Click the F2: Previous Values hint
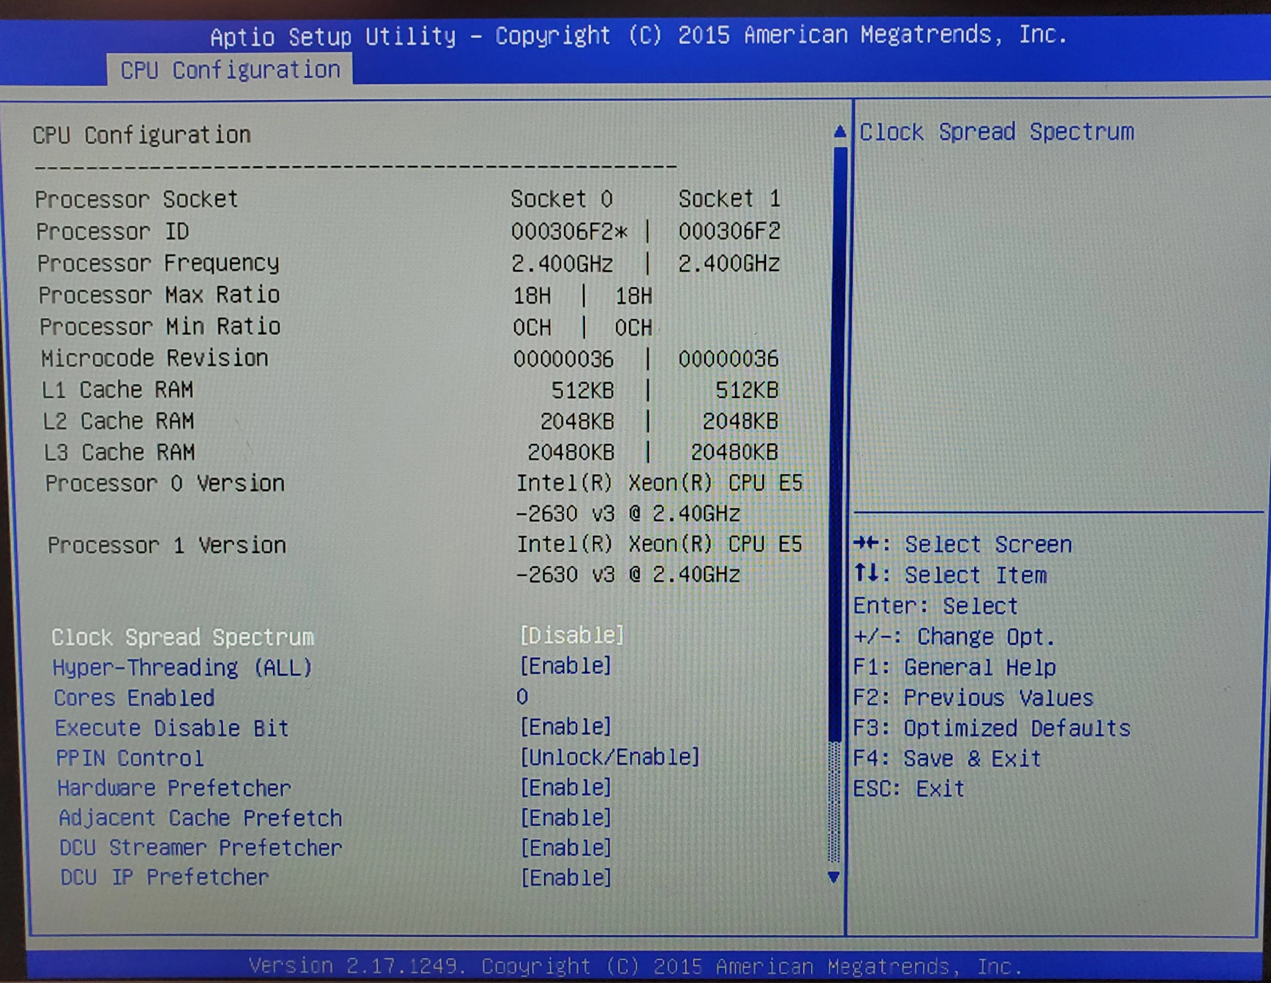The image size is (1271, 983). tap(974, 698)
